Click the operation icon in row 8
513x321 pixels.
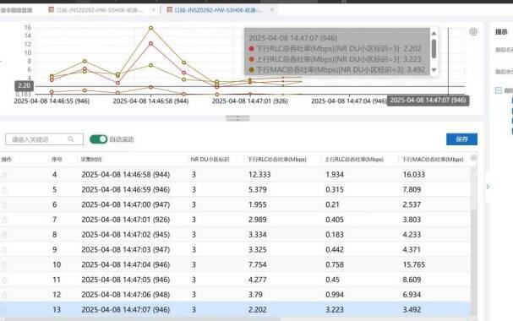click(x=4, y=236)
